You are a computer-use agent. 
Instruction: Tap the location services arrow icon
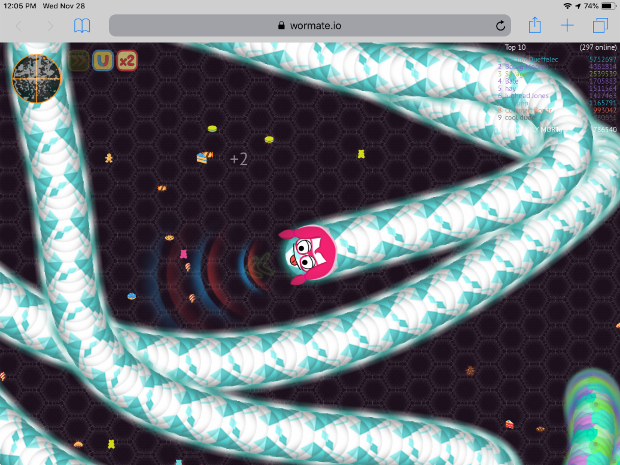(x=578, y=6)
